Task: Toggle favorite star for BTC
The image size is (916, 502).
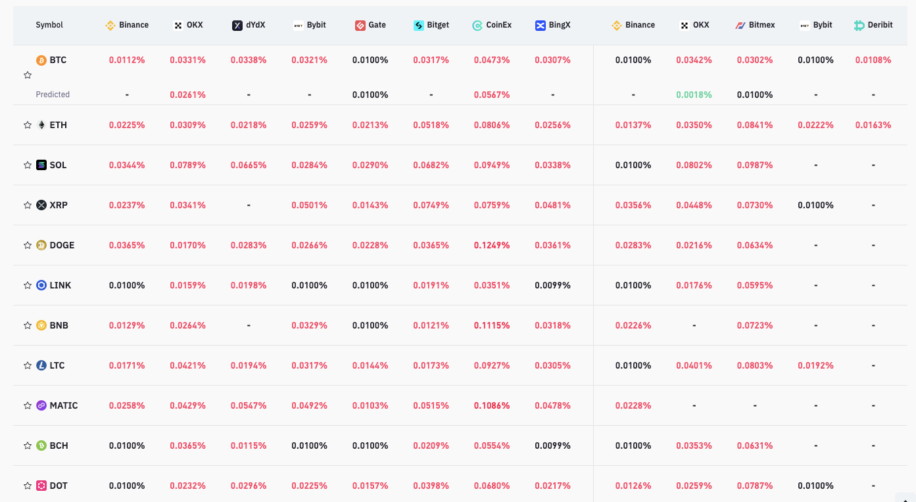Action: pyautogui.click(x=28, y=76)
